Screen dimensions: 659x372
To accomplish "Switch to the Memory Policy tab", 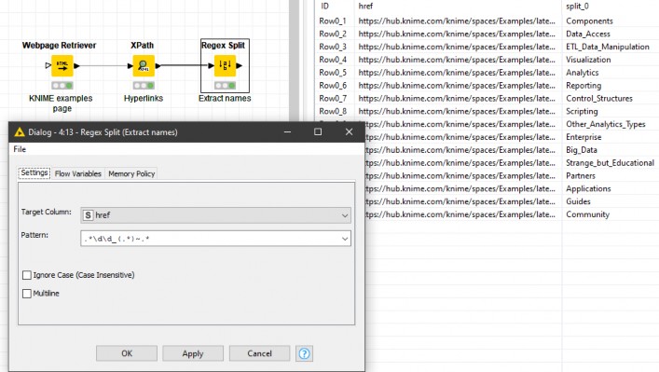I will pos(131,173).
